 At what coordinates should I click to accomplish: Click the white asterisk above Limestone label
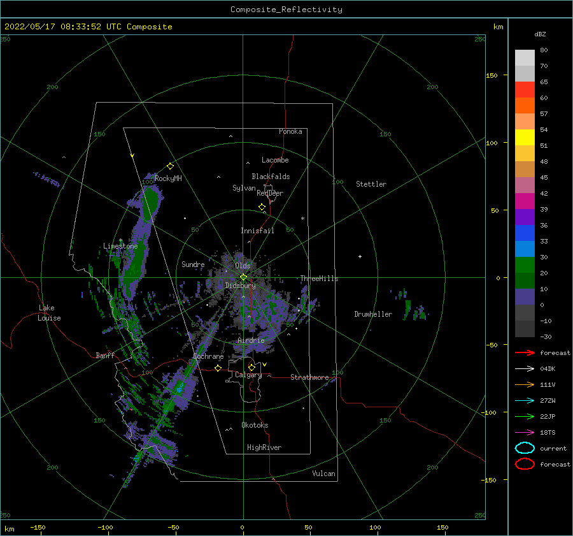(x=120, y=241)
